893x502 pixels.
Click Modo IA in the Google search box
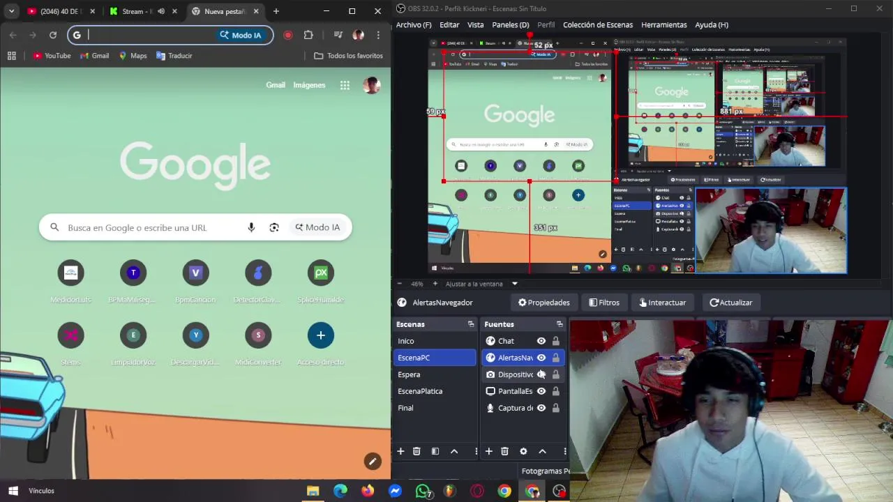[317, 227]
